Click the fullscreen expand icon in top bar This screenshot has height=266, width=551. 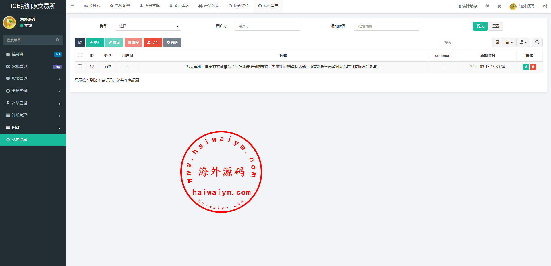click(x=499, y=6)
